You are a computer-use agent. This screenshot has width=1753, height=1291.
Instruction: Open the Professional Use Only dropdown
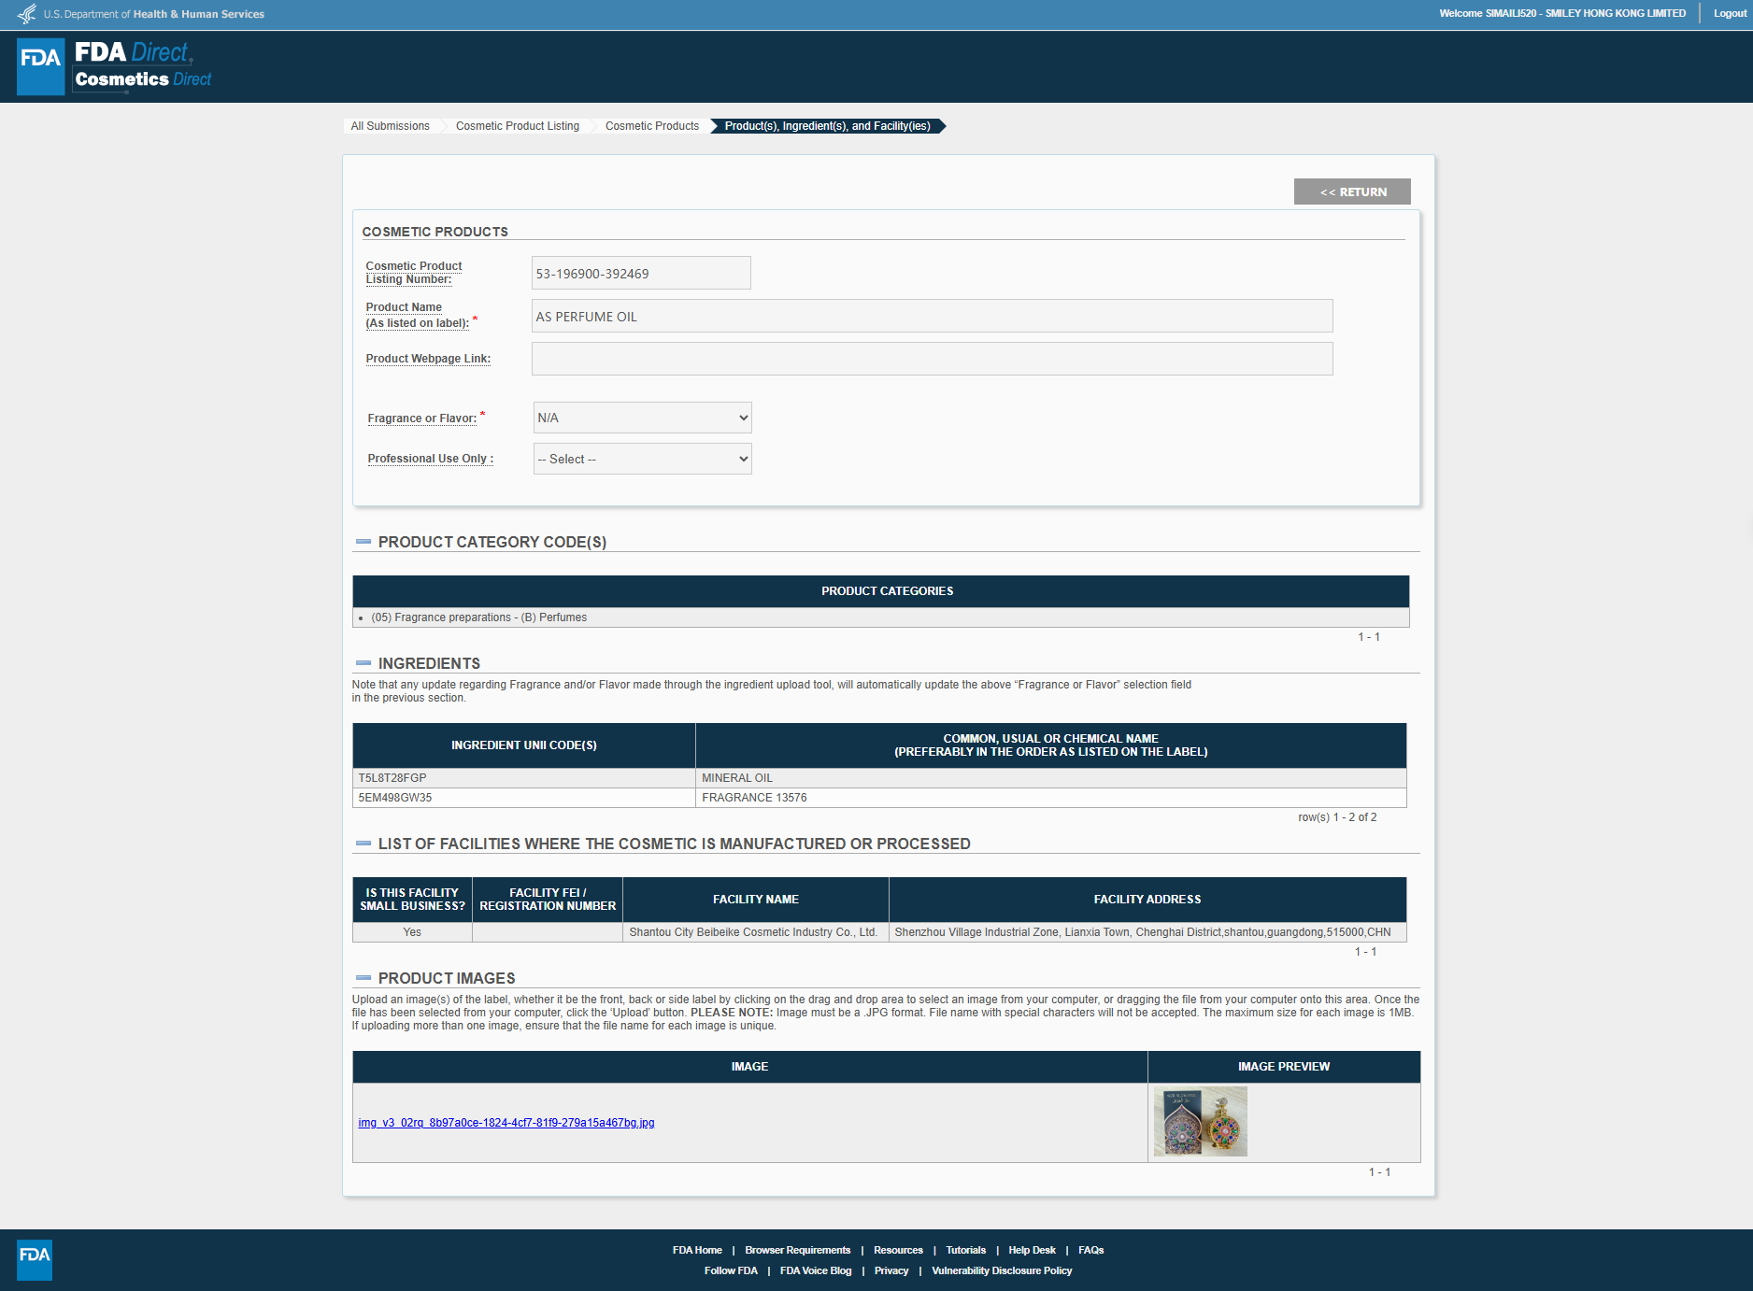(642, 459)
